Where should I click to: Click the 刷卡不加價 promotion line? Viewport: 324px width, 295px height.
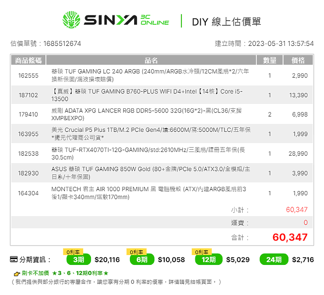(x=65, y=273)
